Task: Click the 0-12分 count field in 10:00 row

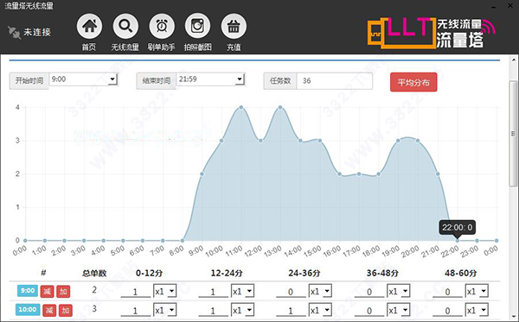Action: point(136,311)
